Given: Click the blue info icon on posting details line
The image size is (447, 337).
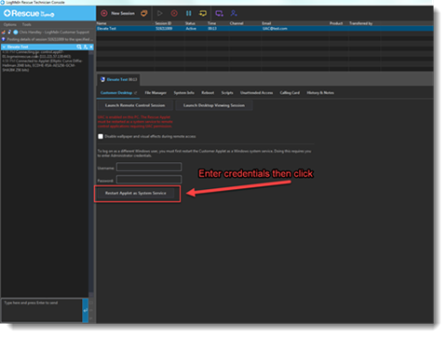Looking at the screenshot, I should tap(4, 39).
